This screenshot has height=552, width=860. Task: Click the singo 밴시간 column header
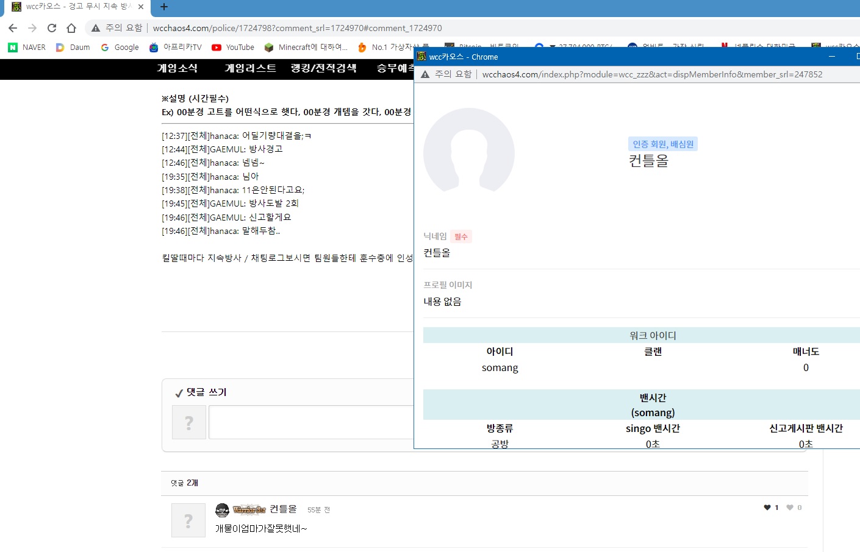click(x=653, y=428)
